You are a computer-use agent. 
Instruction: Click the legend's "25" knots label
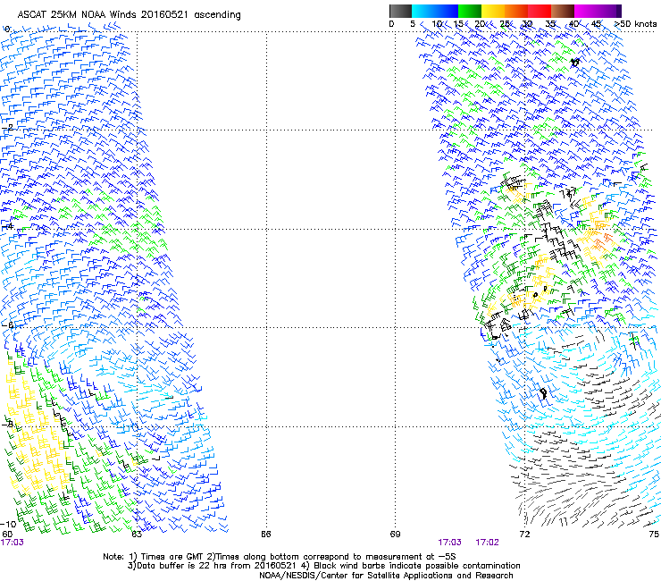(505, 24)
